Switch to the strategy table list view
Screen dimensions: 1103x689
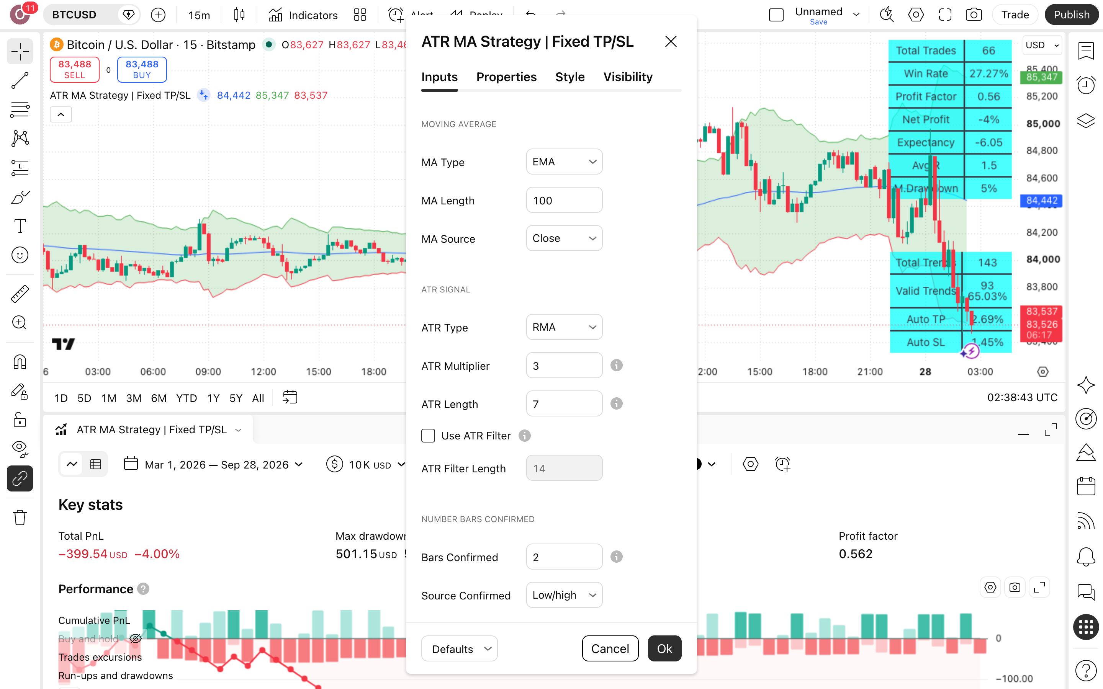96,464
